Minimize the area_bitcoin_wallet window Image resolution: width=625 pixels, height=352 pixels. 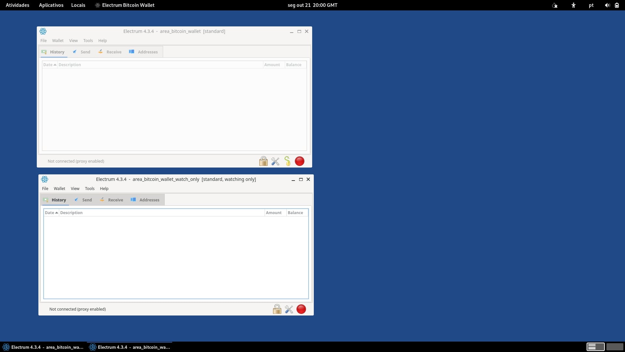click(x=292, y=32)
